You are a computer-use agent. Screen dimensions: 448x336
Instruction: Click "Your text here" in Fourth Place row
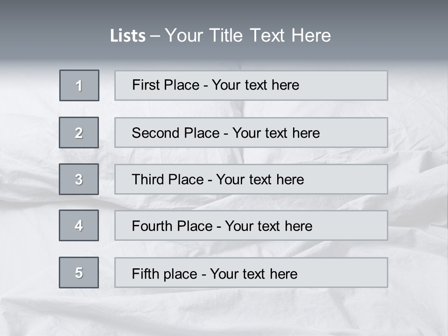coord(268,226)
